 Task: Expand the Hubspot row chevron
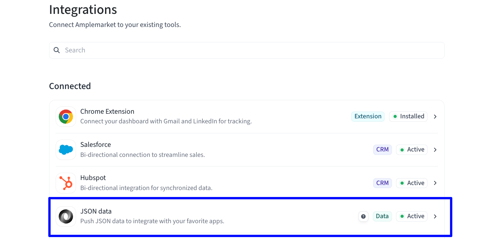[x=435, y=183]
